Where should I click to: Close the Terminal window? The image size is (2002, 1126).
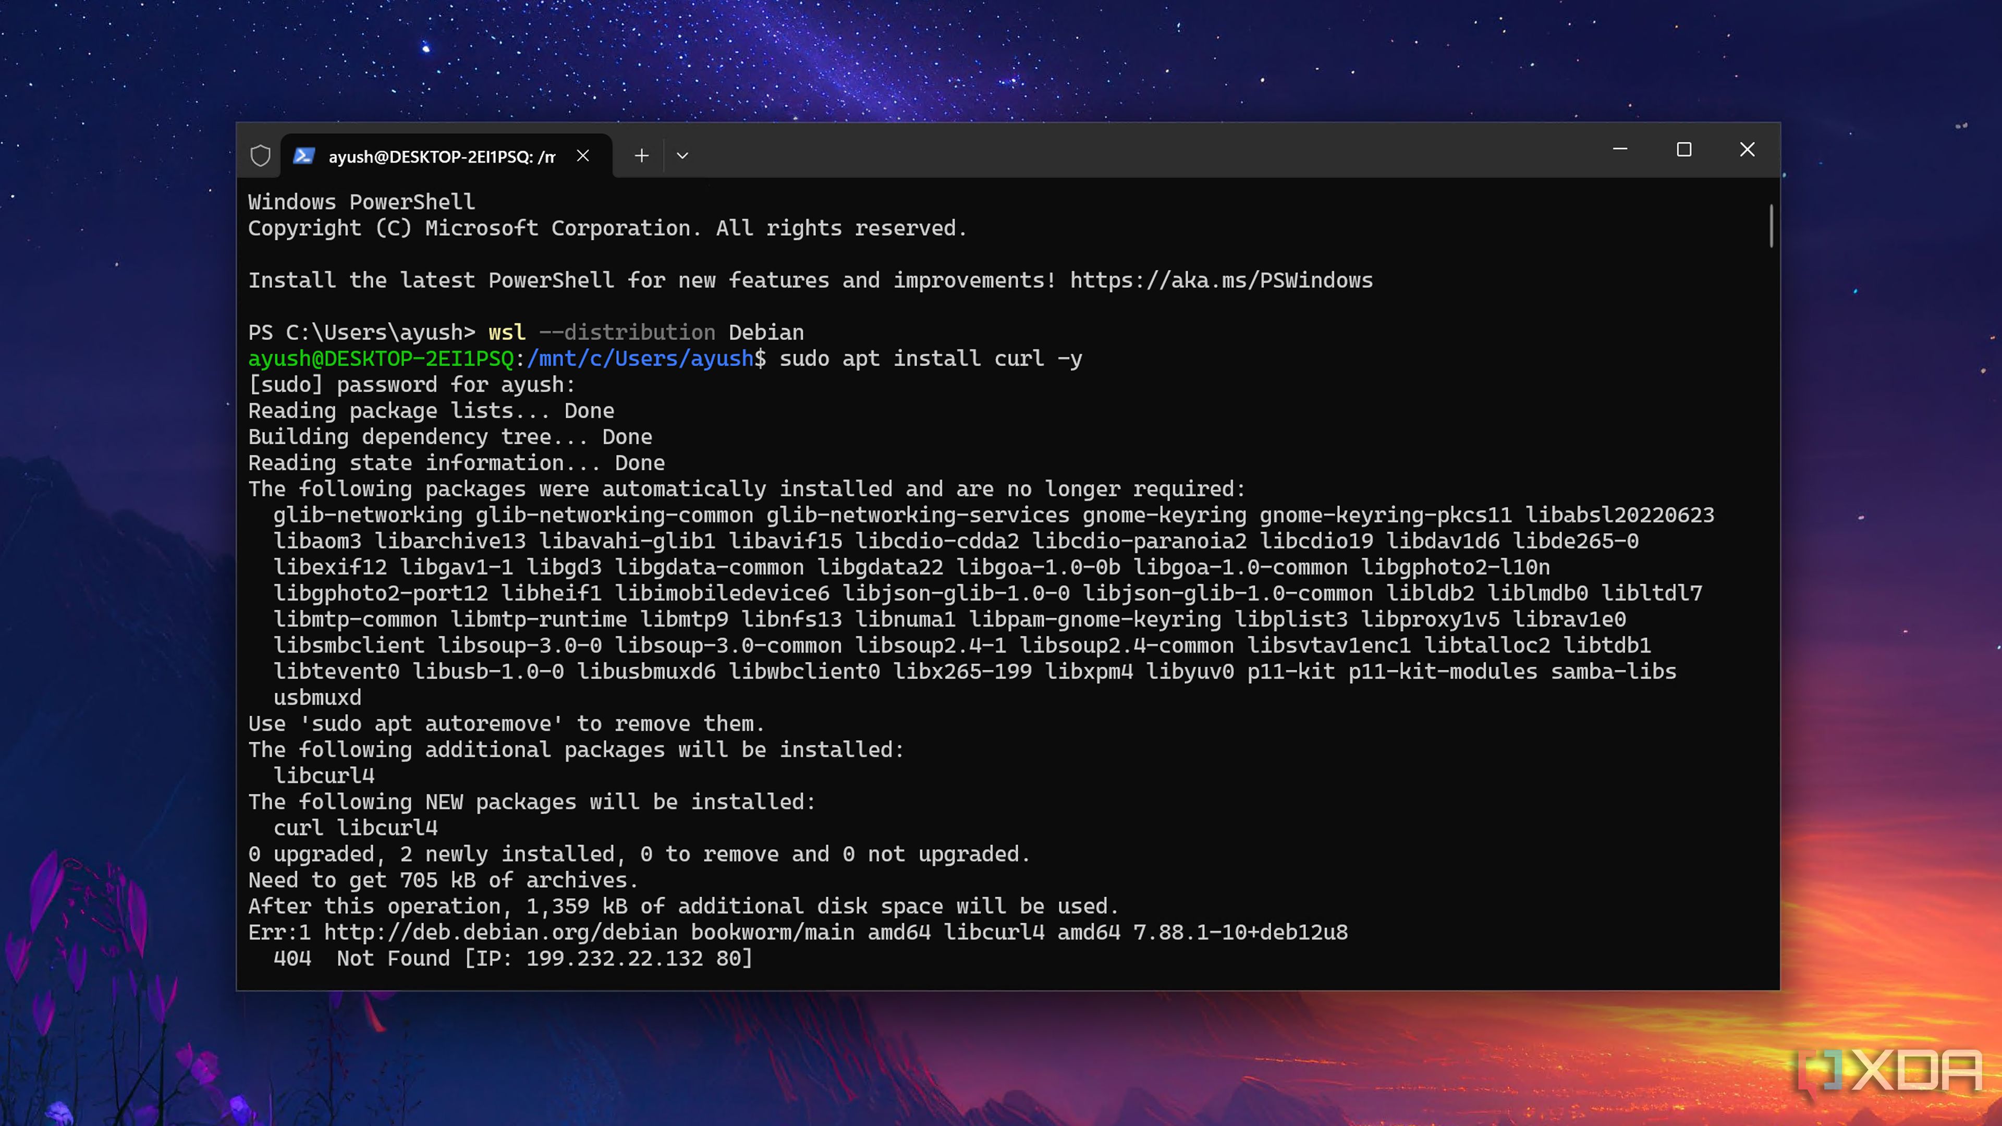click(x=1747, y=149)
